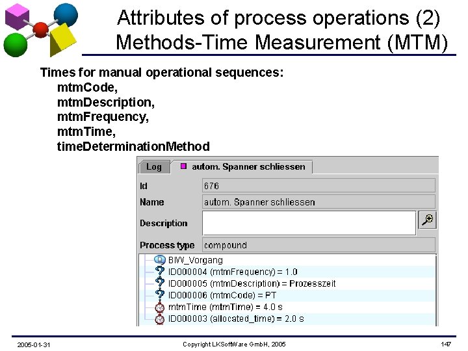Click the date '2005-01-31' in footer
Viewport: 468px width, 351px height.
[x=33, y=344]
